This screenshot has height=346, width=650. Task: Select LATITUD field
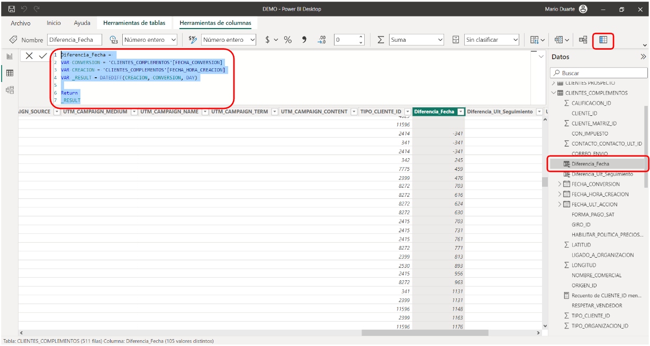point(581,245)
